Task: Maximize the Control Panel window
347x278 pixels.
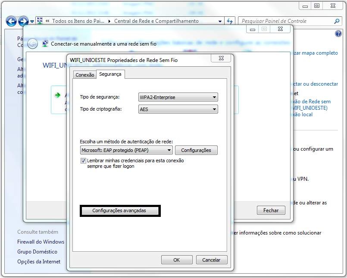Action: click(x=317, y=6)
